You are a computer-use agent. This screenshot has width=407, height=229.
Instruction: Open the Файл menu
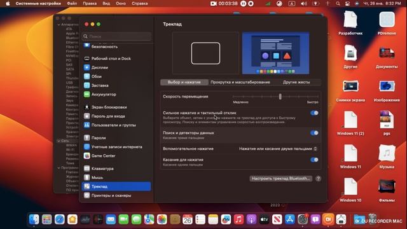[72, 4]
